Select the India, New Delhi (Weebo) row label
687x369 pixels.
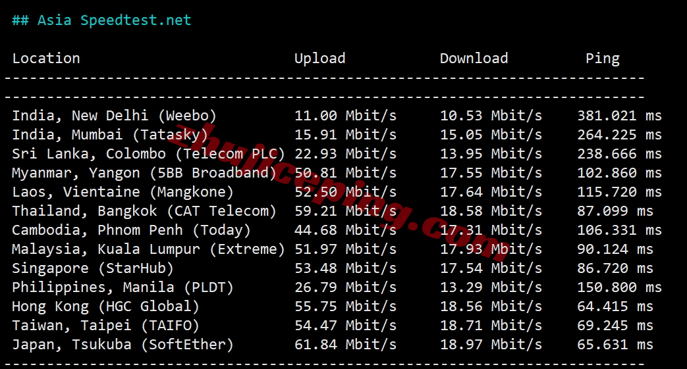[x=115, y=116]
